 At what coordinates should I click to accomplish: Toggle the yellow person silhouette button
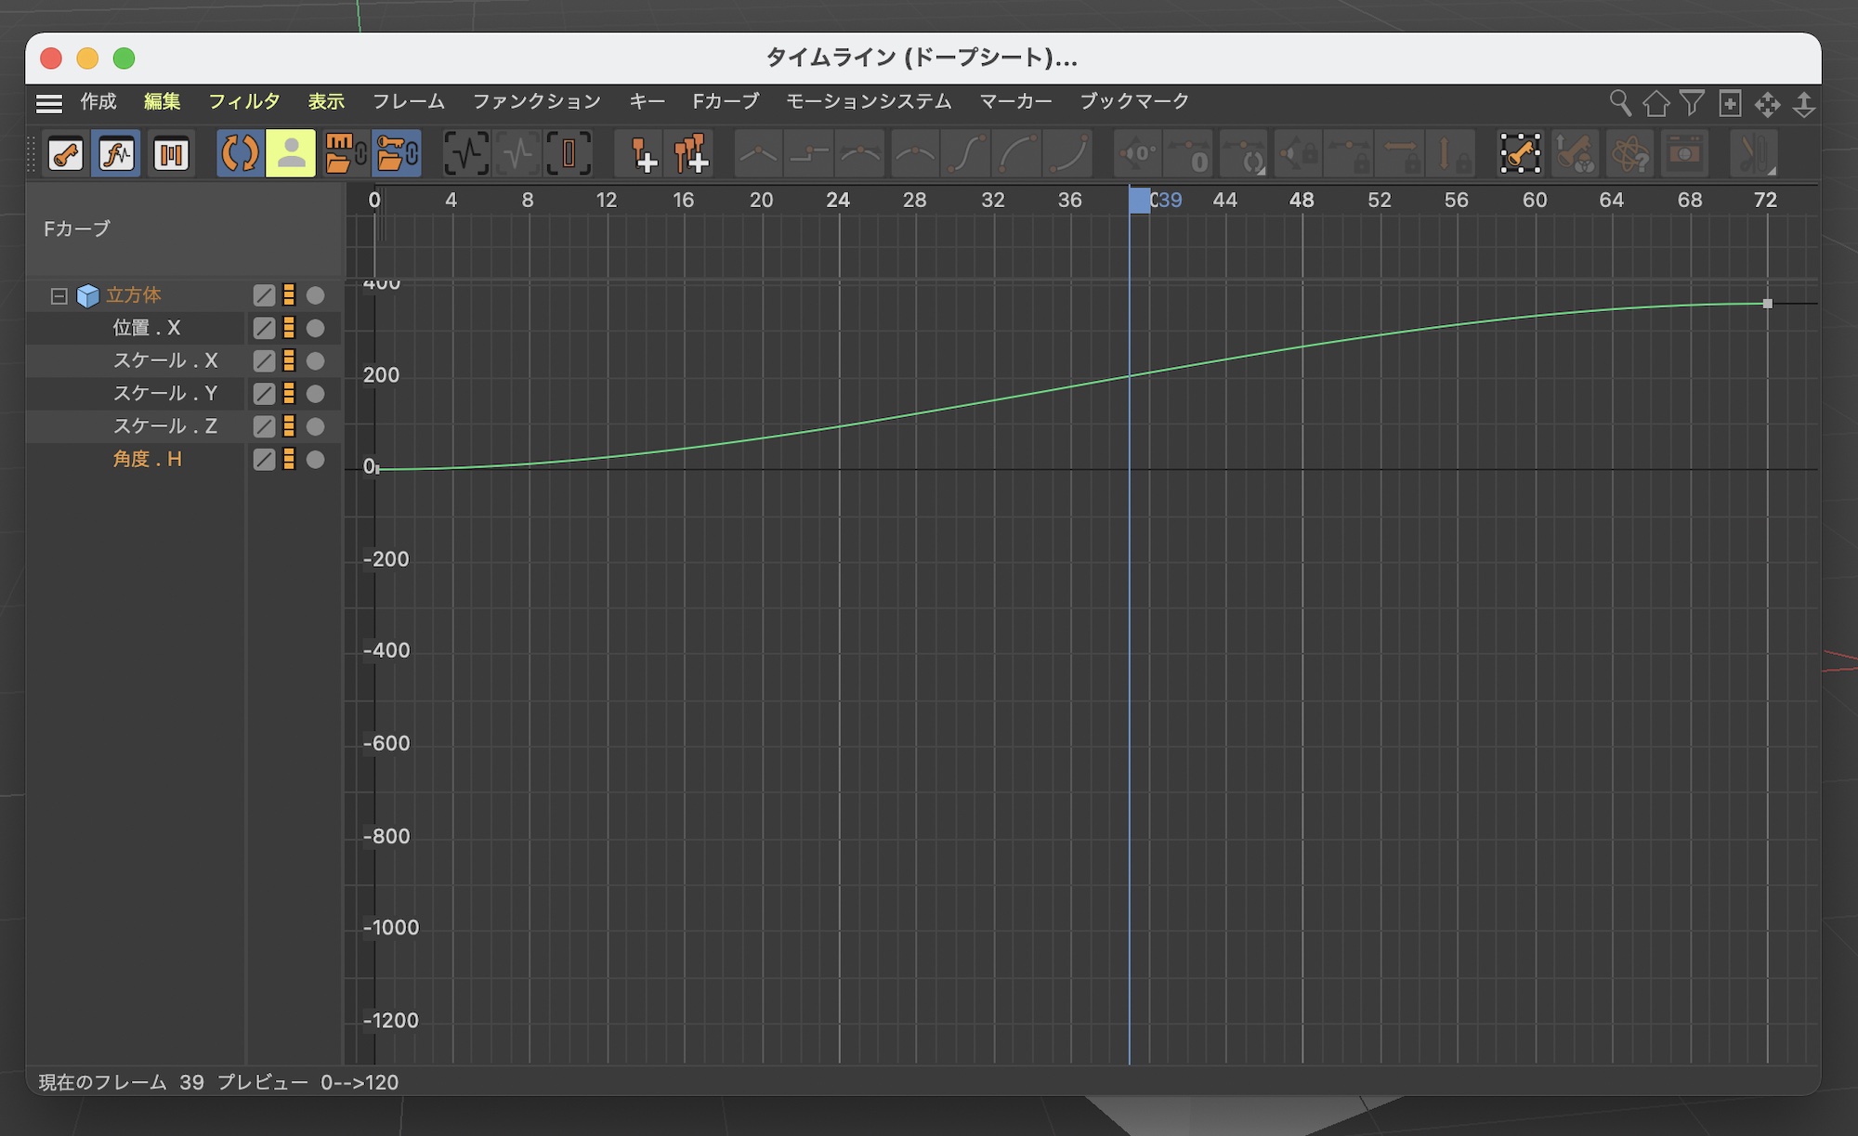point(291,153)
